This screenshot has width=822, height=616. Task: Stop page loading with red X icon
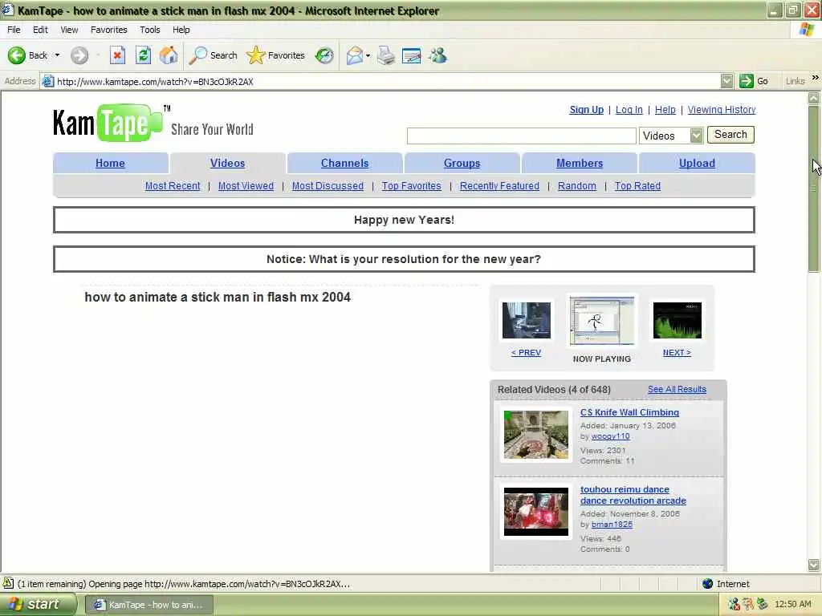(x=117, y=55)
